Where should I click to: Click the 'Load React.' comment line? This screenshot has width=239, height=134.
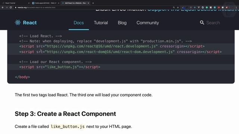(x=41, y=36)
